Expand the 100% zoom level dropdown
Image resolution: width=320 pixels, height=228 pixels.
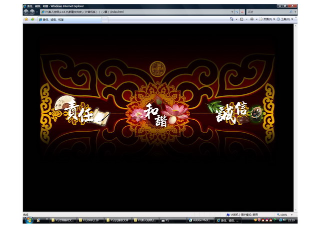tap(291, 215)
